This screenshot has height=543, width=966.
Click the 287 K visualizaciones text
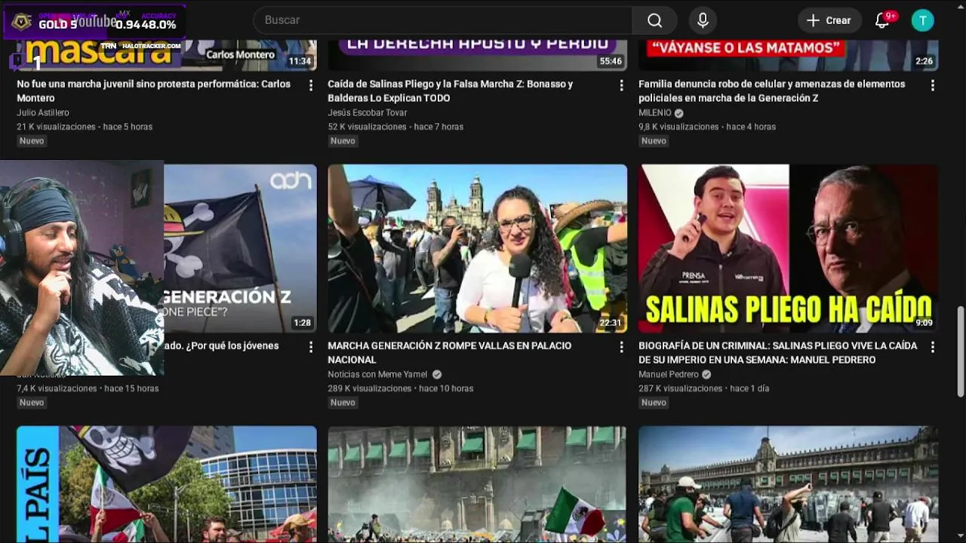coord(680,388)
